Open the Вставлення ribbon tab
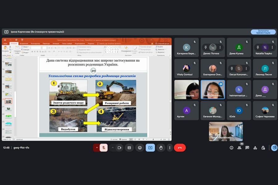Image resolution: width=278 pixels, height=185 pixels. 24,43
